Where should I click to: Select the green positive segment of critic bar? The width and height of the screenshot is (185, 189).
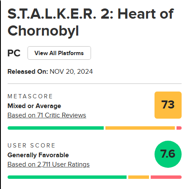pos(55,128)
